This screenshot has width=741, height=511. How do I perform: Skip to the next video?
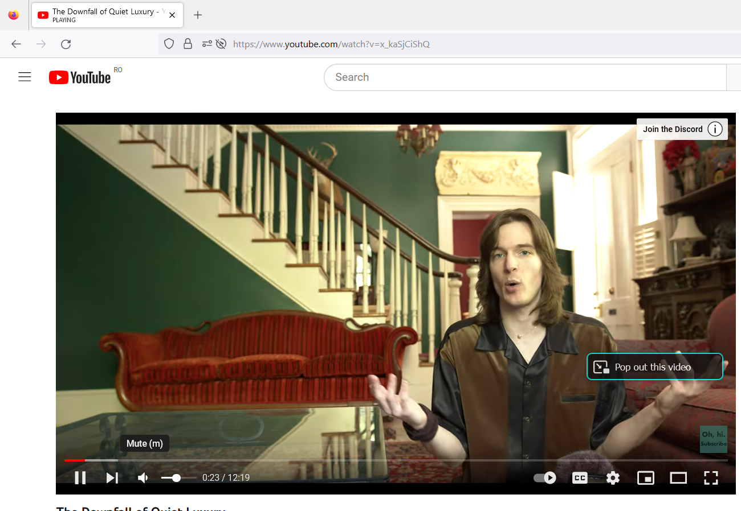[112, 477]
